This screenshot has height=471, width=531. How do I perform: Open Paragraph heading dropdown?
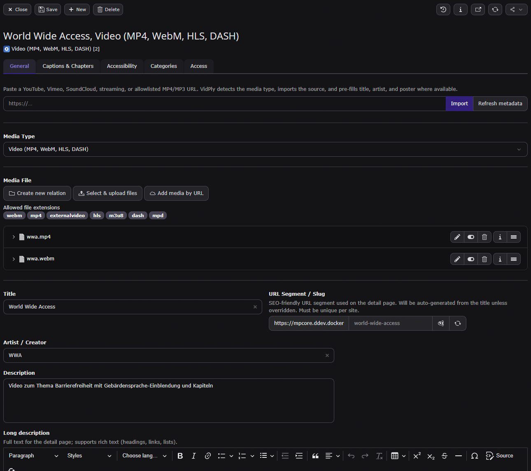34,456
